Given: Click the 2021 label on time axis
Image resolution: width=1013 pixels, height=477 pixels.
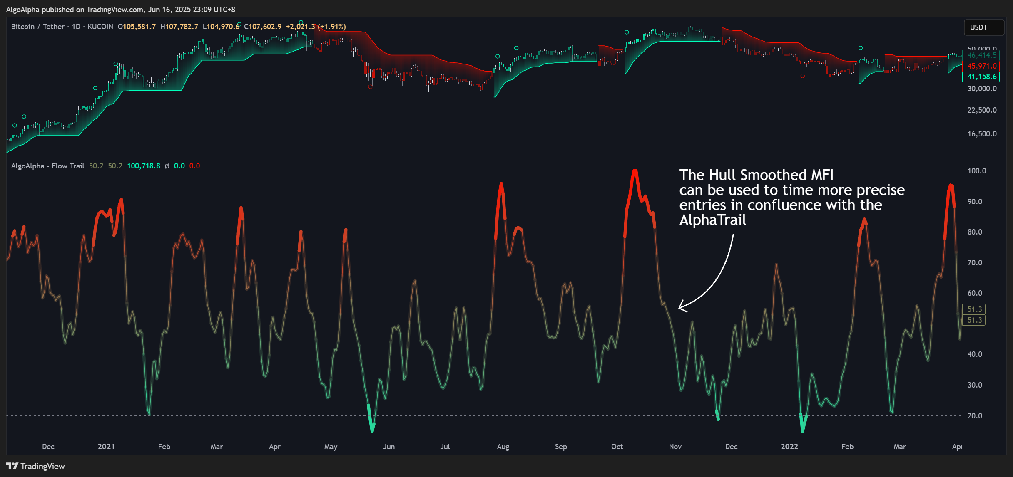Looking at the screenshot, I should coord(106,447).
